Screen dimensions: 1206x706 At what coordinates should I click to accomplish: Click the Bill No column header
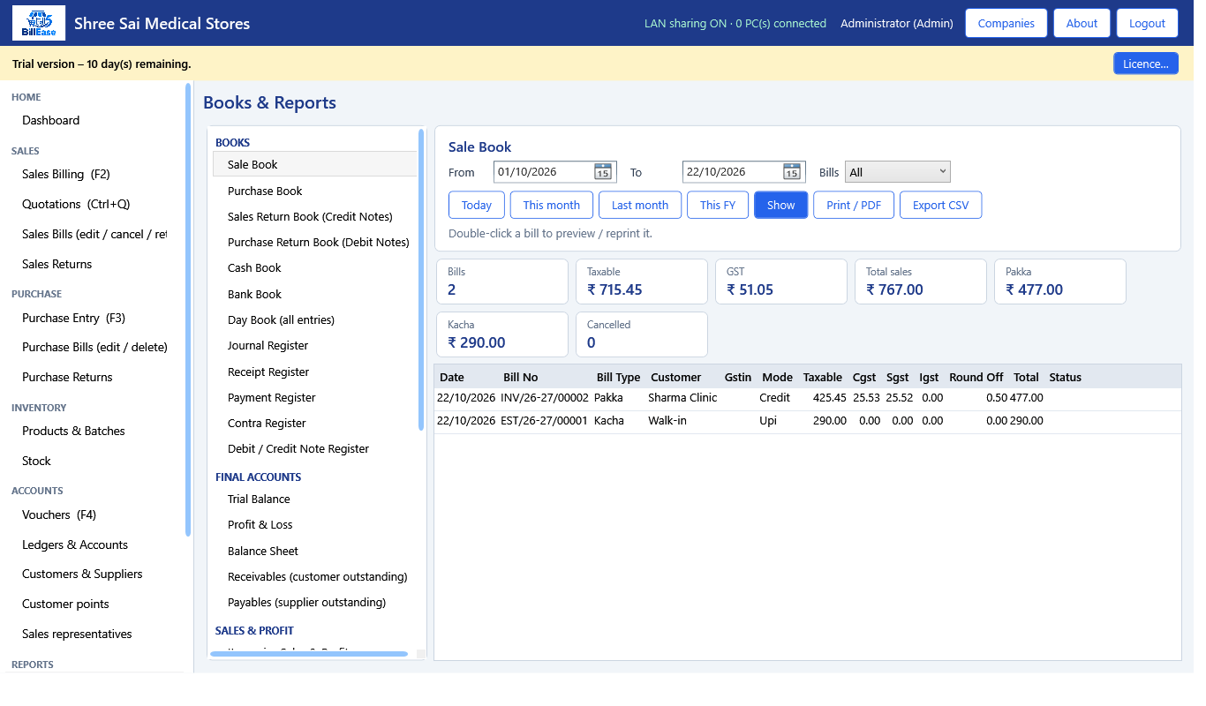point(520,377)
